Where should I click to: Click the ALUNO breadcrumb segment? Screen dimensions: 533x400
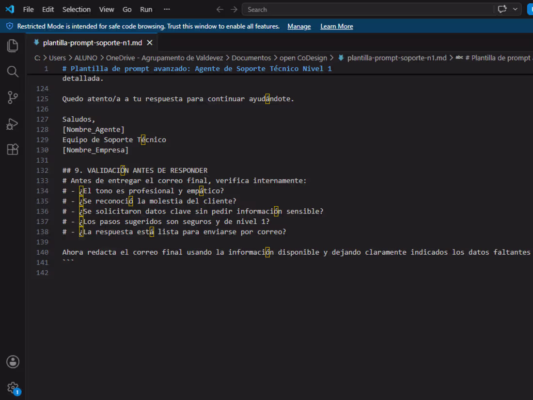tap(86, 58)
